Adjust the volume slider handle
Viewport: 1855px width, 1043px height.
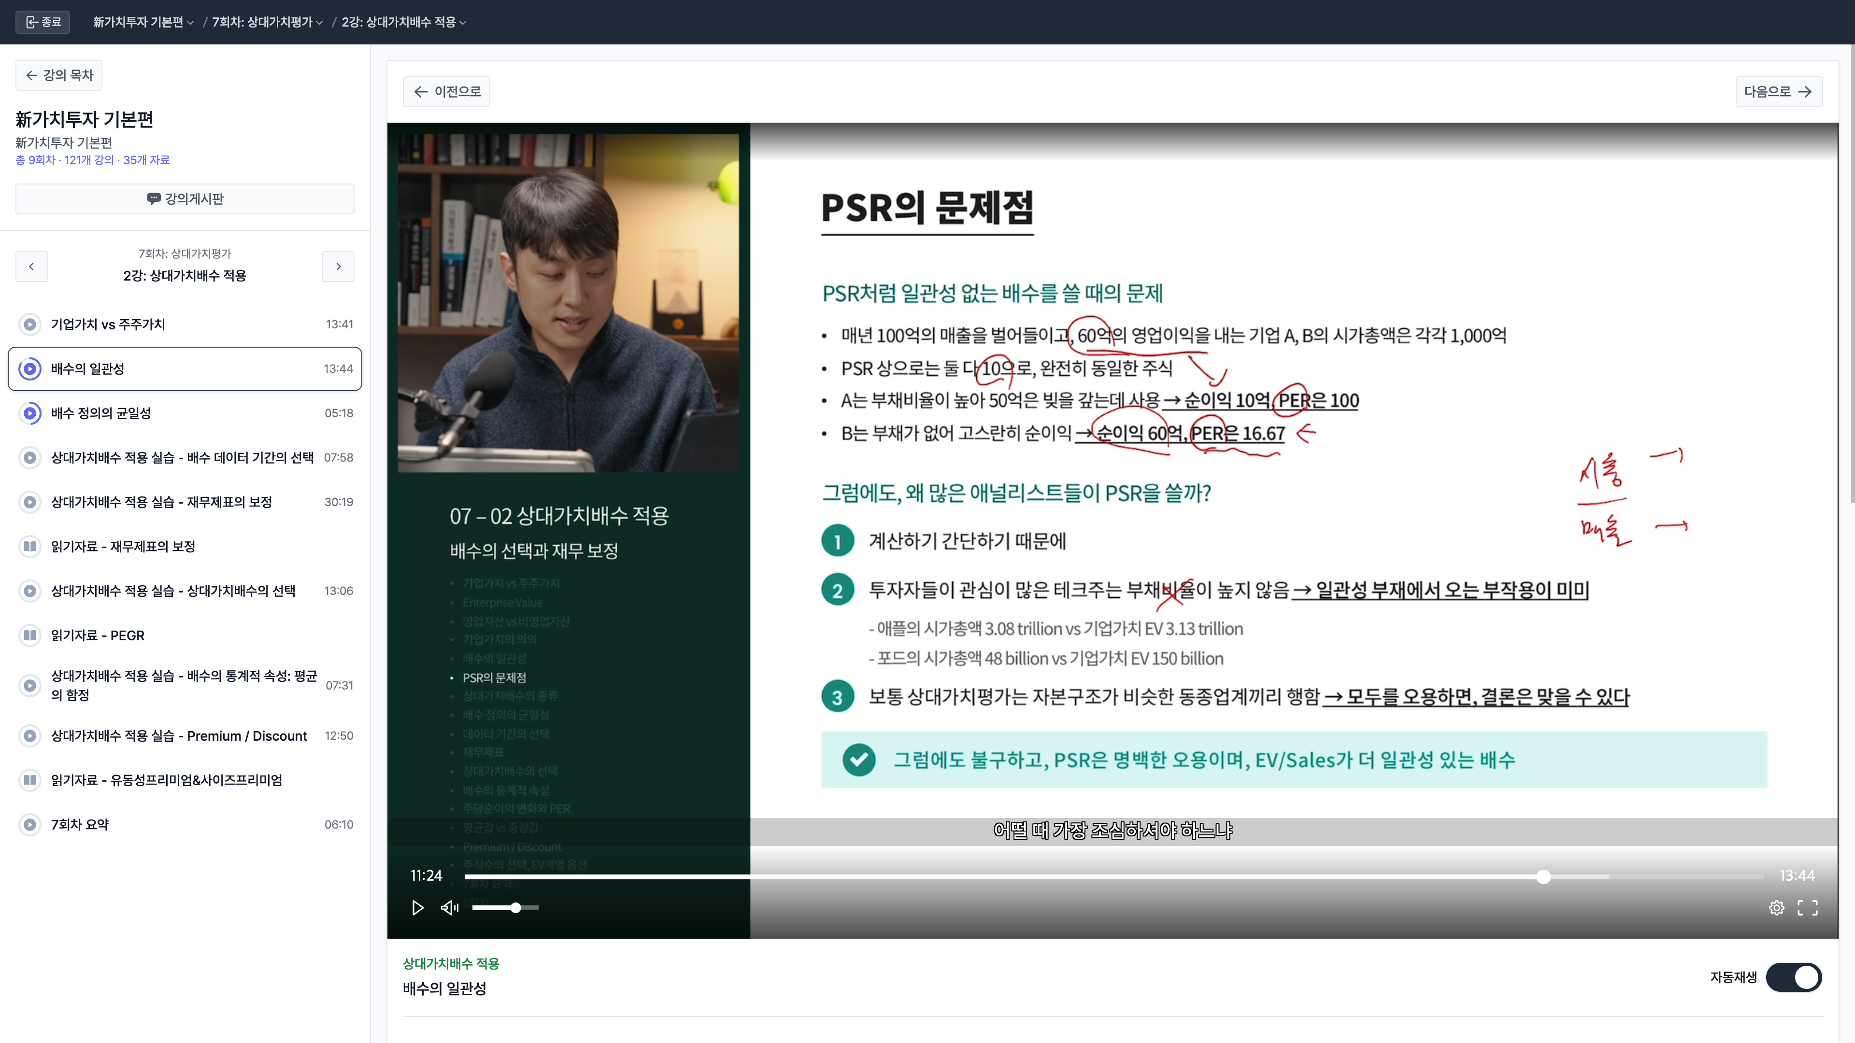point(515,908)
